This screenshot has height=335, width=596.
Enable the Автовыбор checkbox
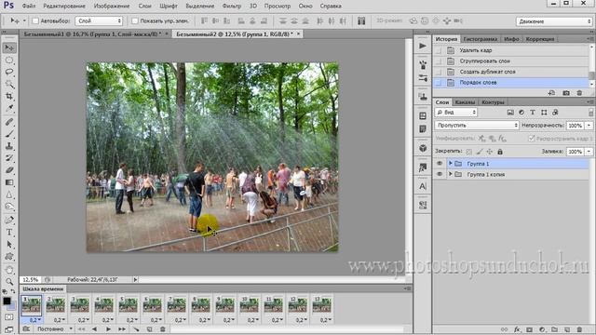click(x=35, y=20)
